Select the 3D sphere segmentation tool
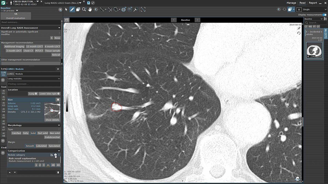Screen dimensions: 328x184 (x=123, y=9)
